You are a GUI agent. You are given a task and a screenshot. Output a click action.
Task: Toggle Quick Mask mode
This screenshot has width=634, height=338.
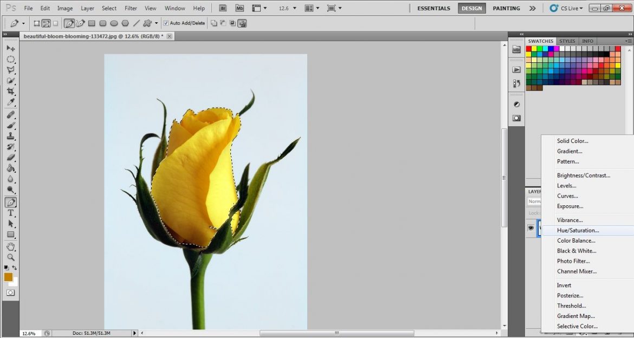10,292
